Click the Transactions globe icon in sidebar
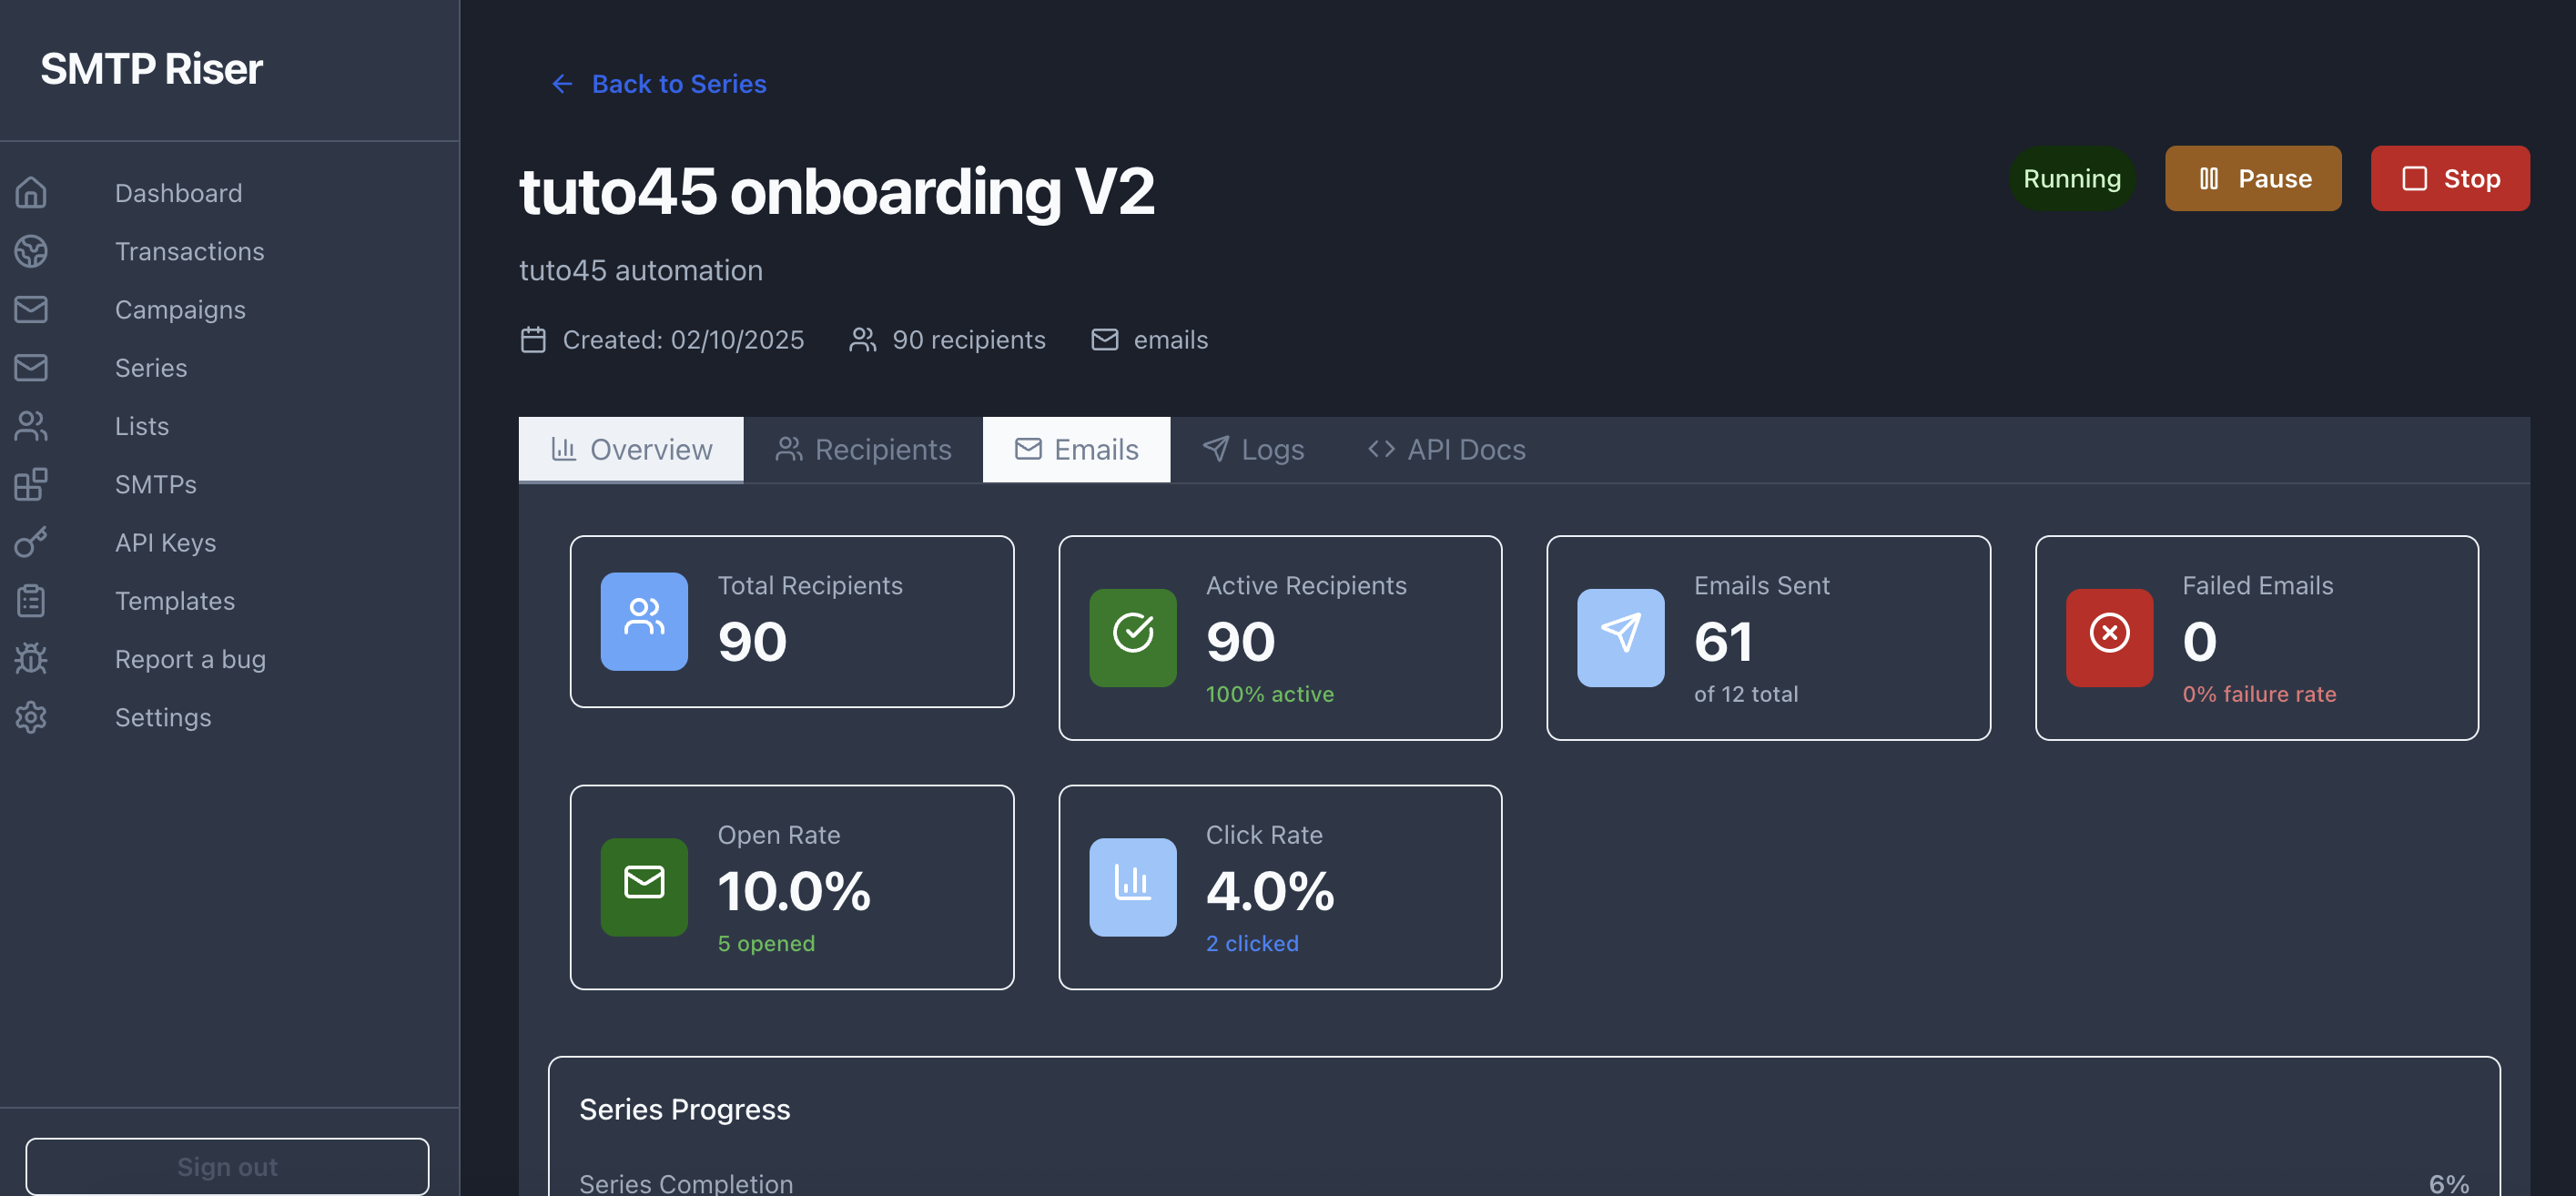 [31, 251]
